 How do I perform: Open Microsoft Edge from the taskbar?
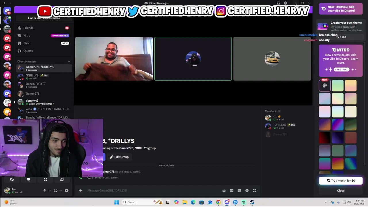click(x=193, y=202)
